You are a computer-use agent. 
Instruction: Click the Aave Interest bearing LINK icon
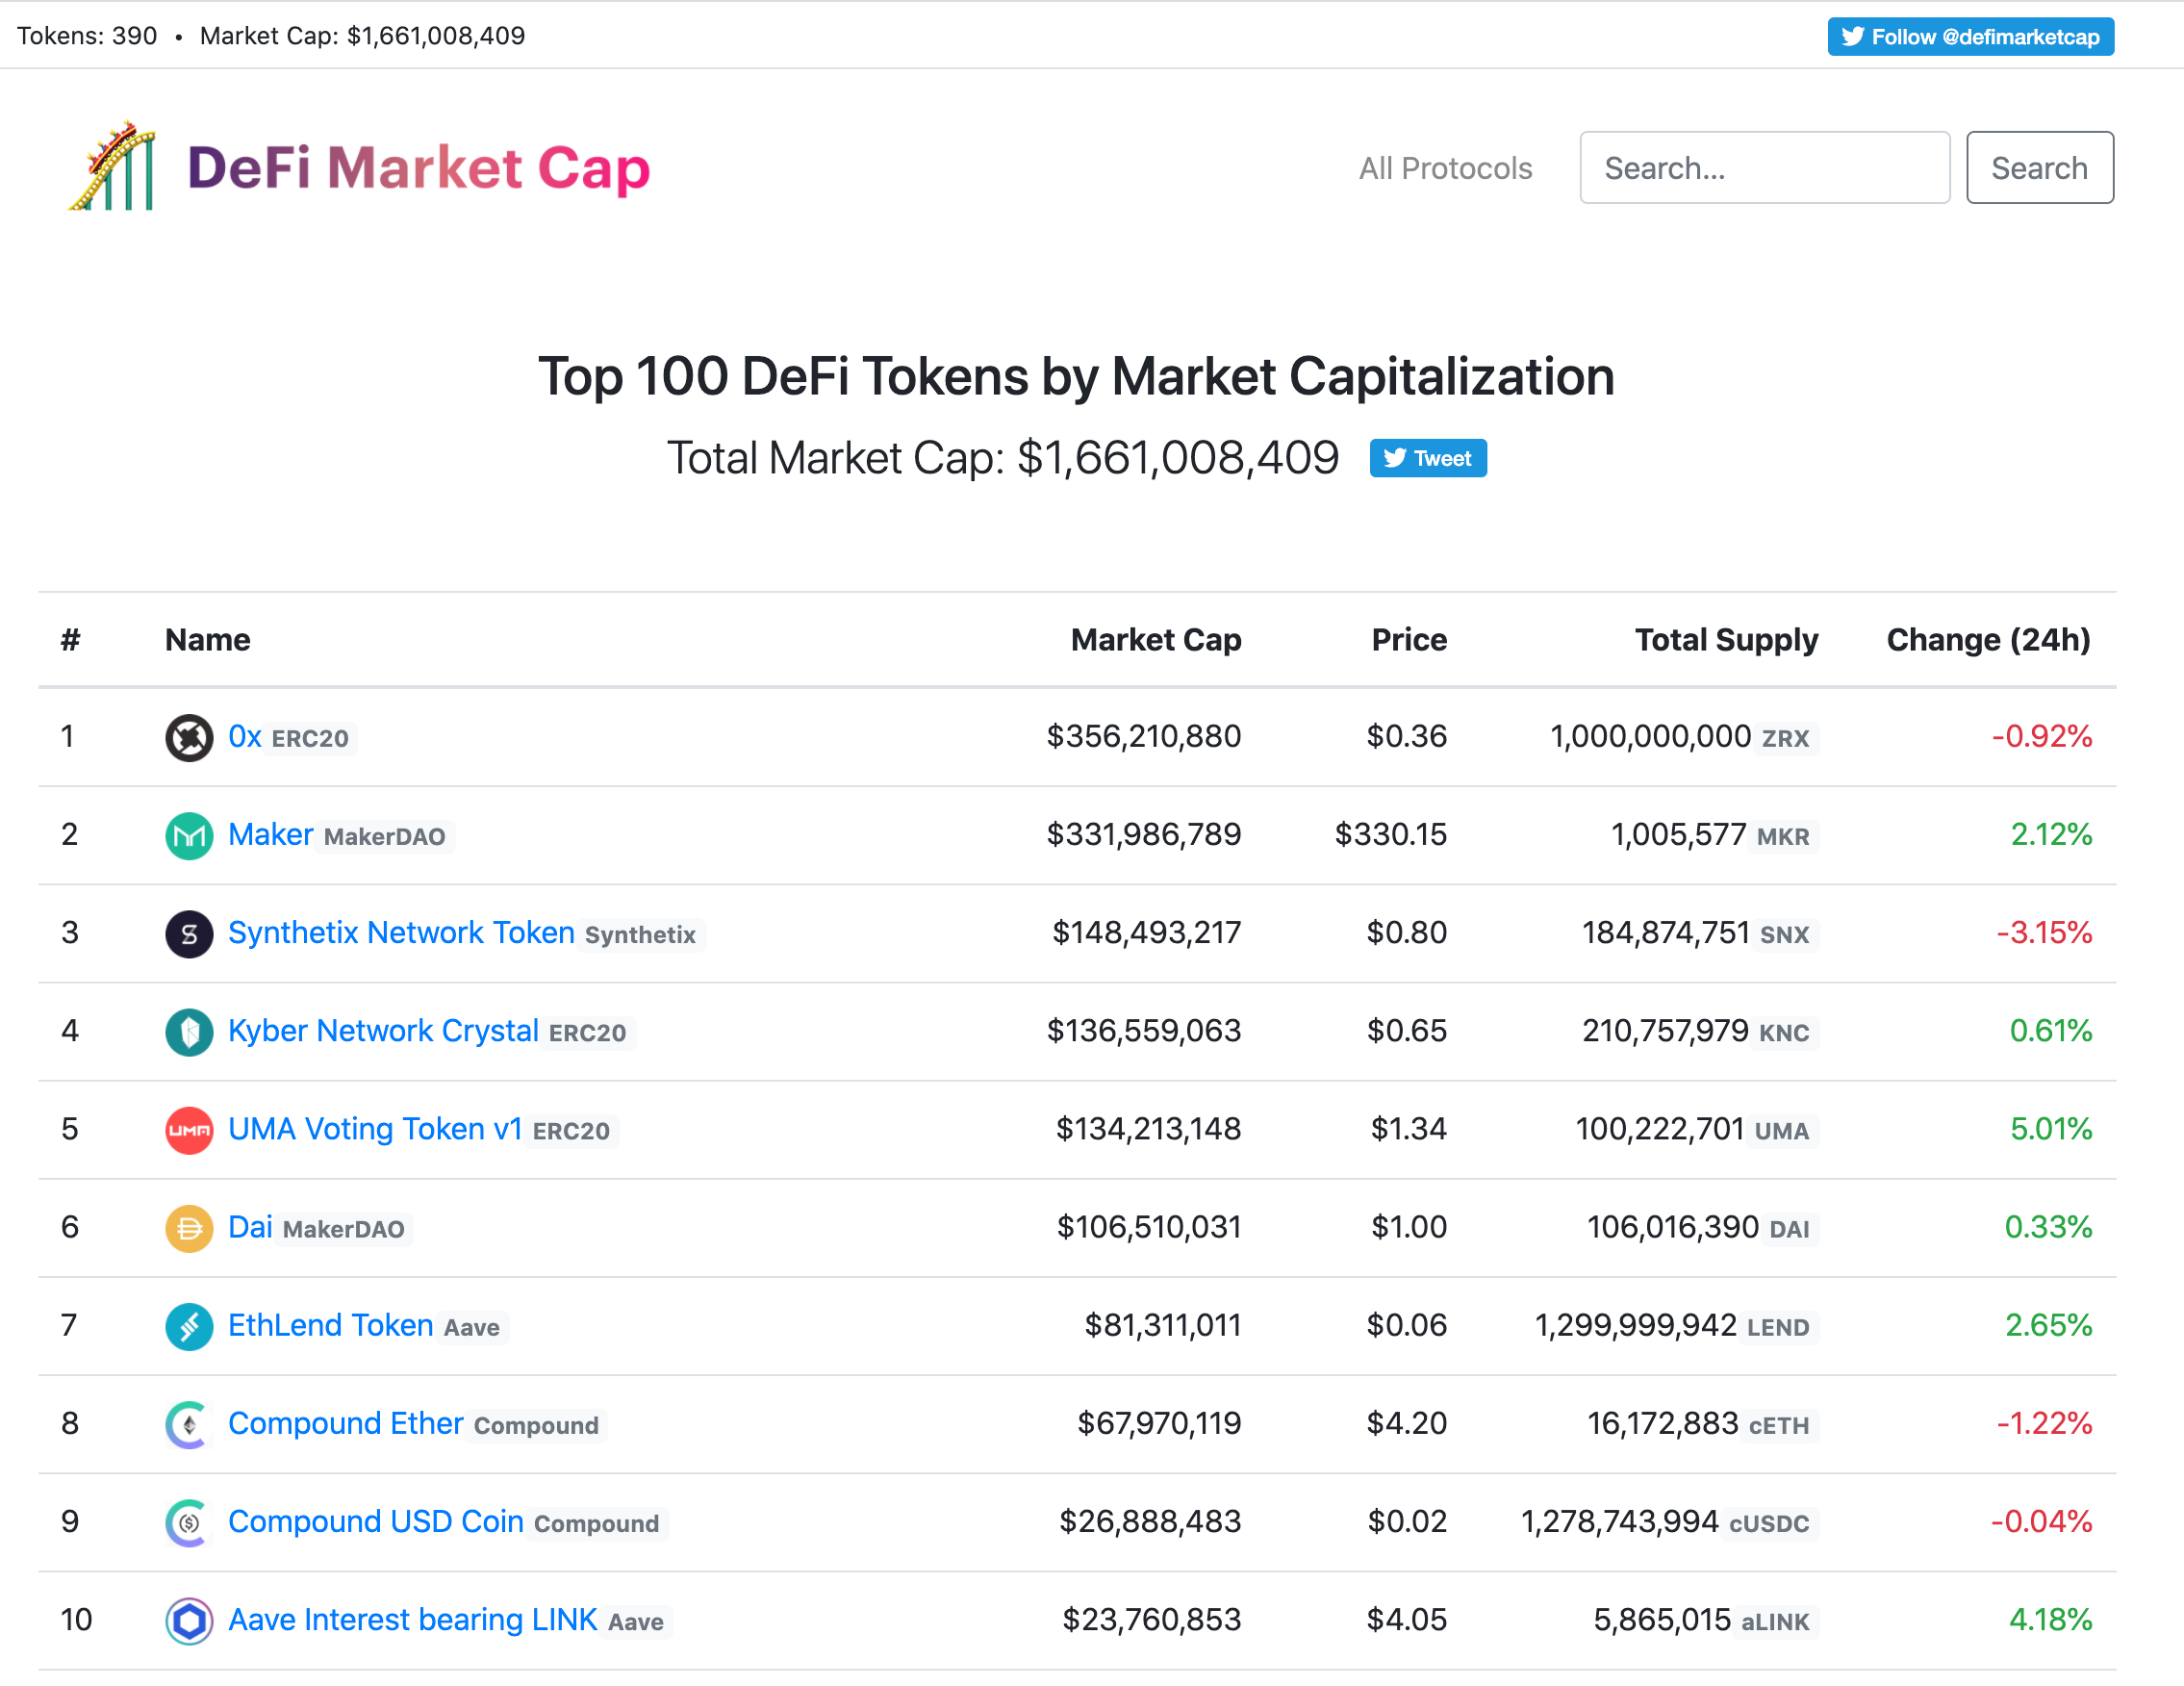click(189, 1620)
